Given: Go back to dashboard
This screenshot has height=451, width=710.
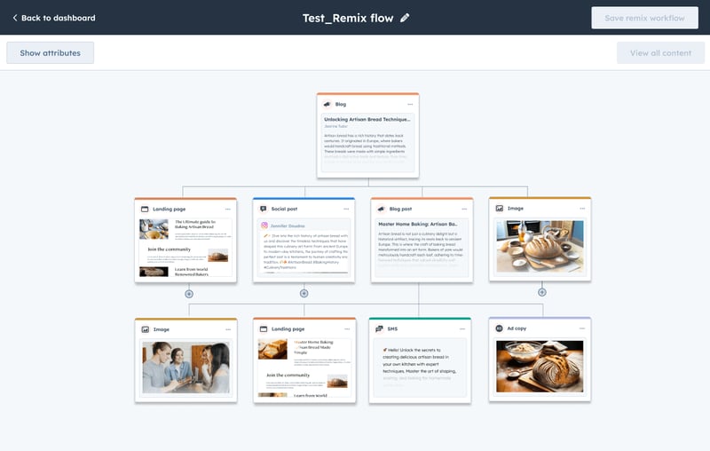Looking at the screenshot, I should click(x=54, y=18).
